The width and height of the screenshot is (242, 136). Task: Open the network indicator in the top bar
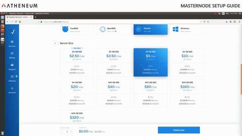(x=219, y=14)
